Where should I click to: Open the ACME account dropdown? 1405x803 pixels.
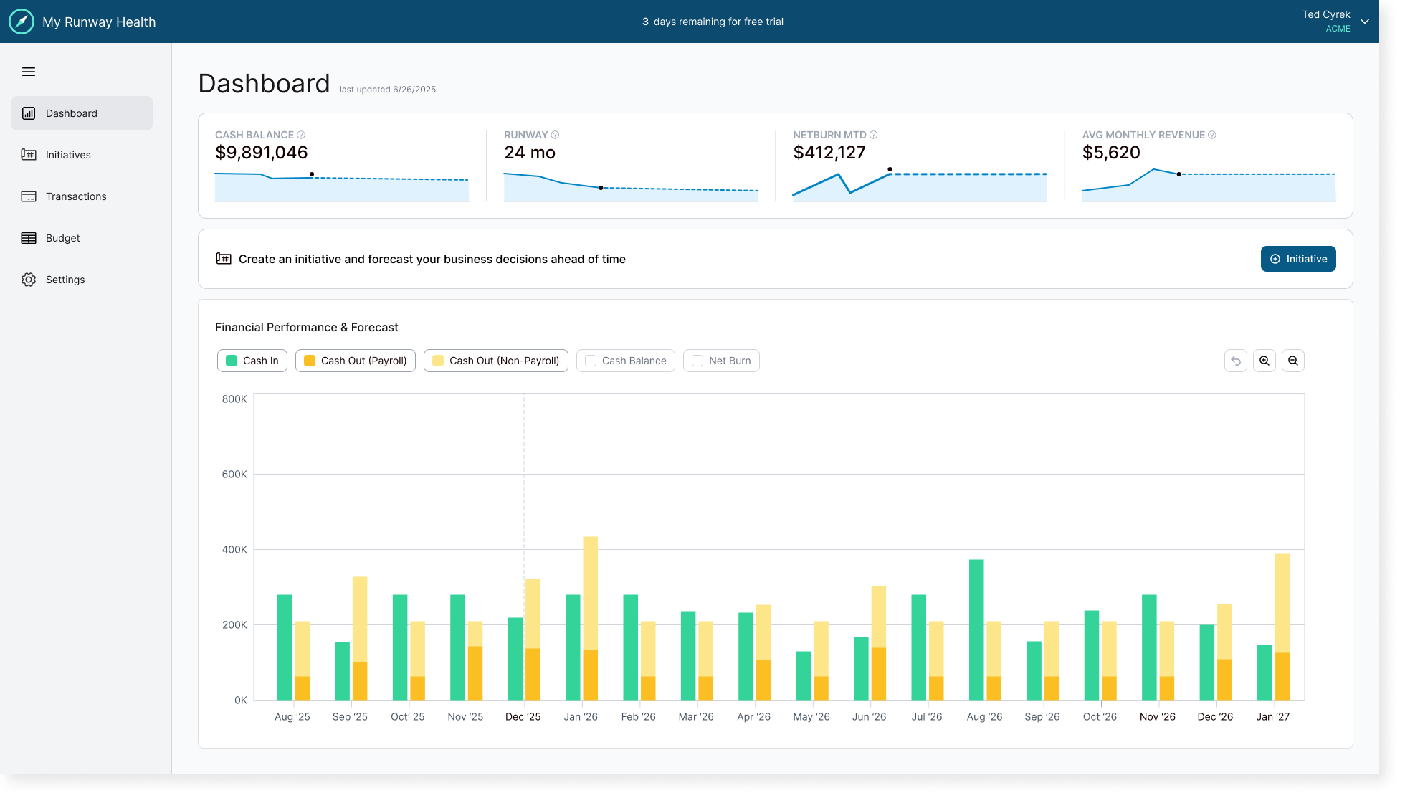[x=1365, y=22]
